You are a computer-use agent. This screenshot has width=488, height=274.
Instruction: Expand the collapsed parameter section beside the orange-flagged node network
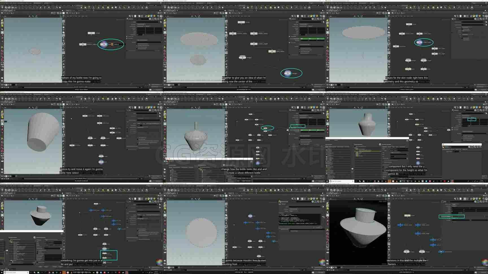coord(127,37)
